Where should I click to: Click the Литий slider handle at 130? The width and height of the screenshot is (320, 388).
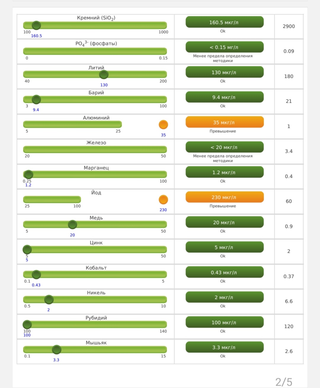[x=104, y=75]
